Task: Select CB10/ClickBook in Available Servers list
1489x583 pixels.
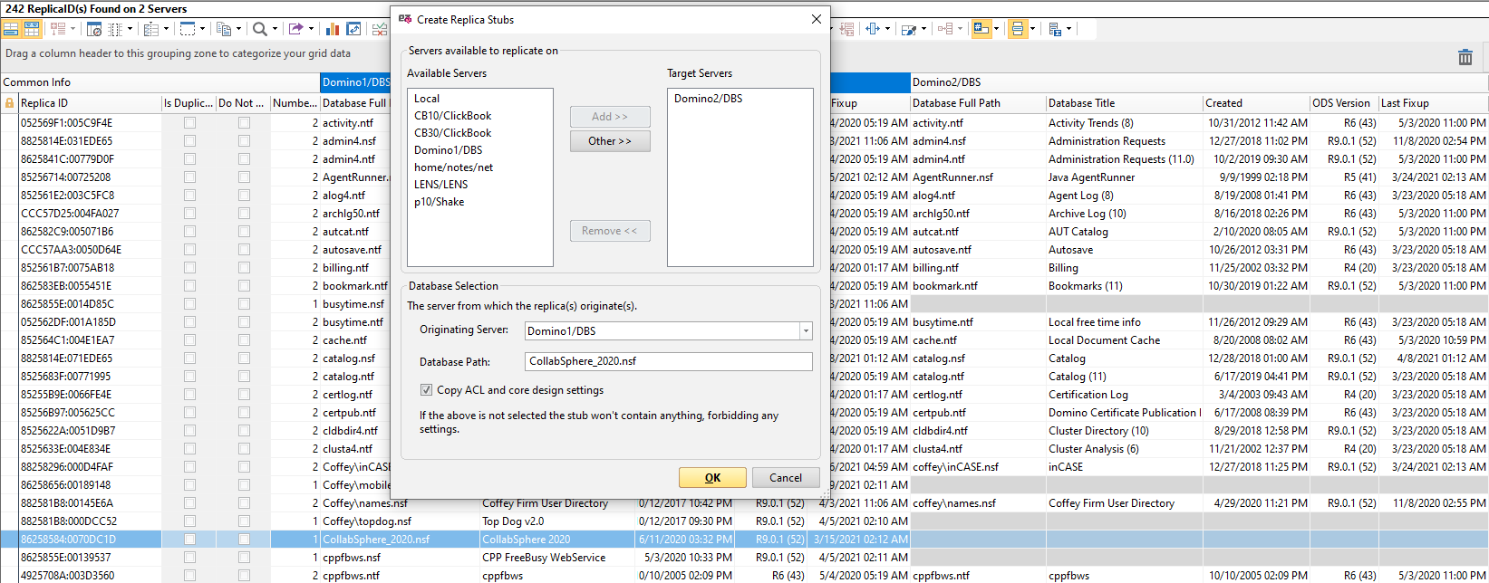Action: [452, 116]
